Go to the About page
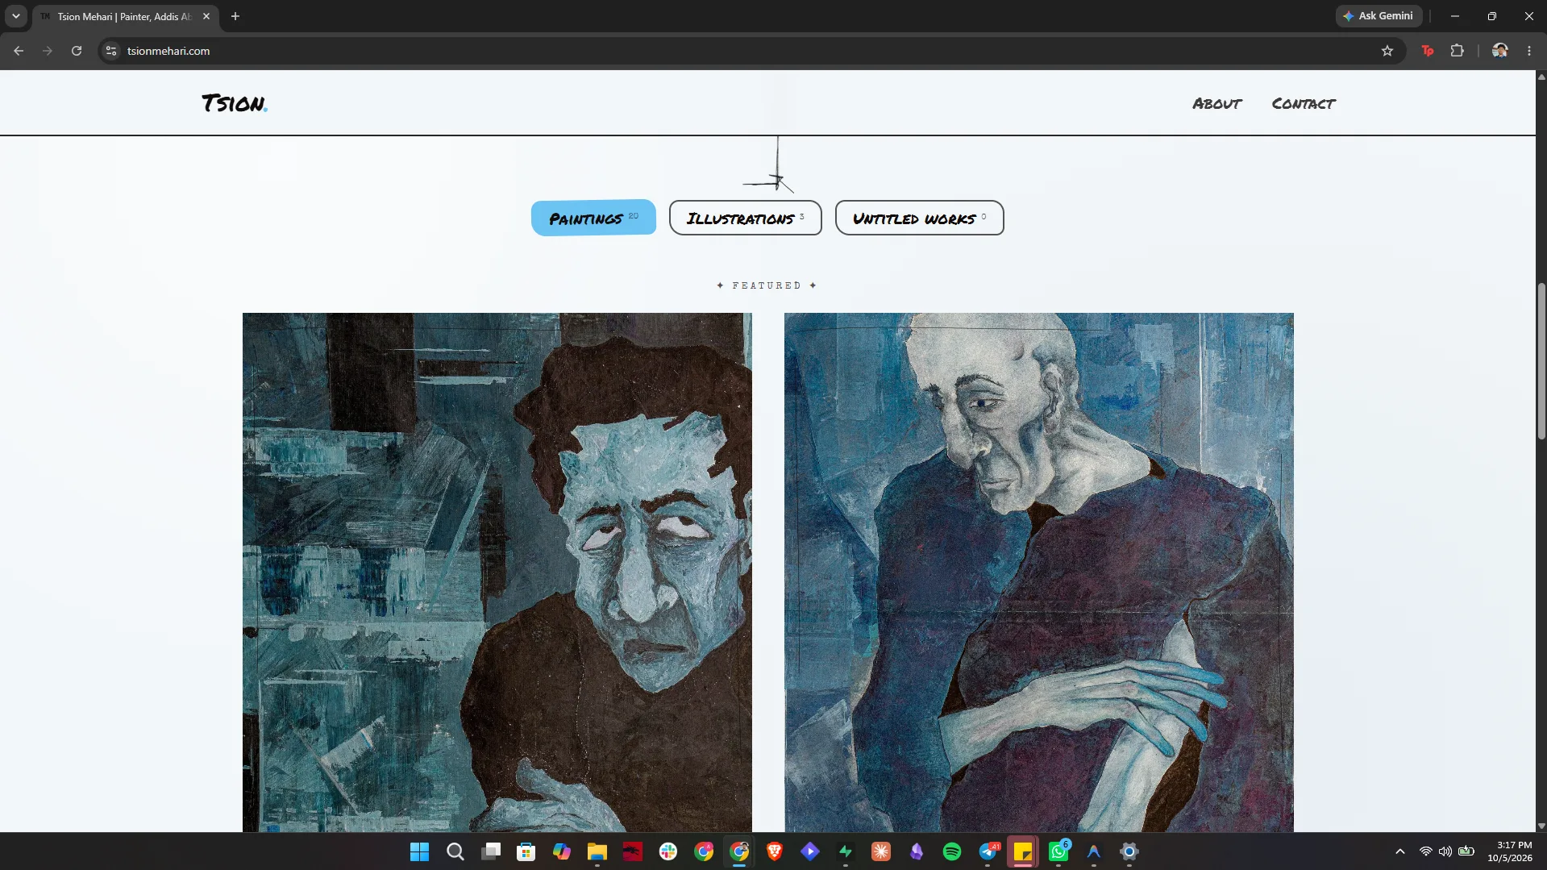Viewport: 1547px width, 870px height. click(x=1216, y=103)
